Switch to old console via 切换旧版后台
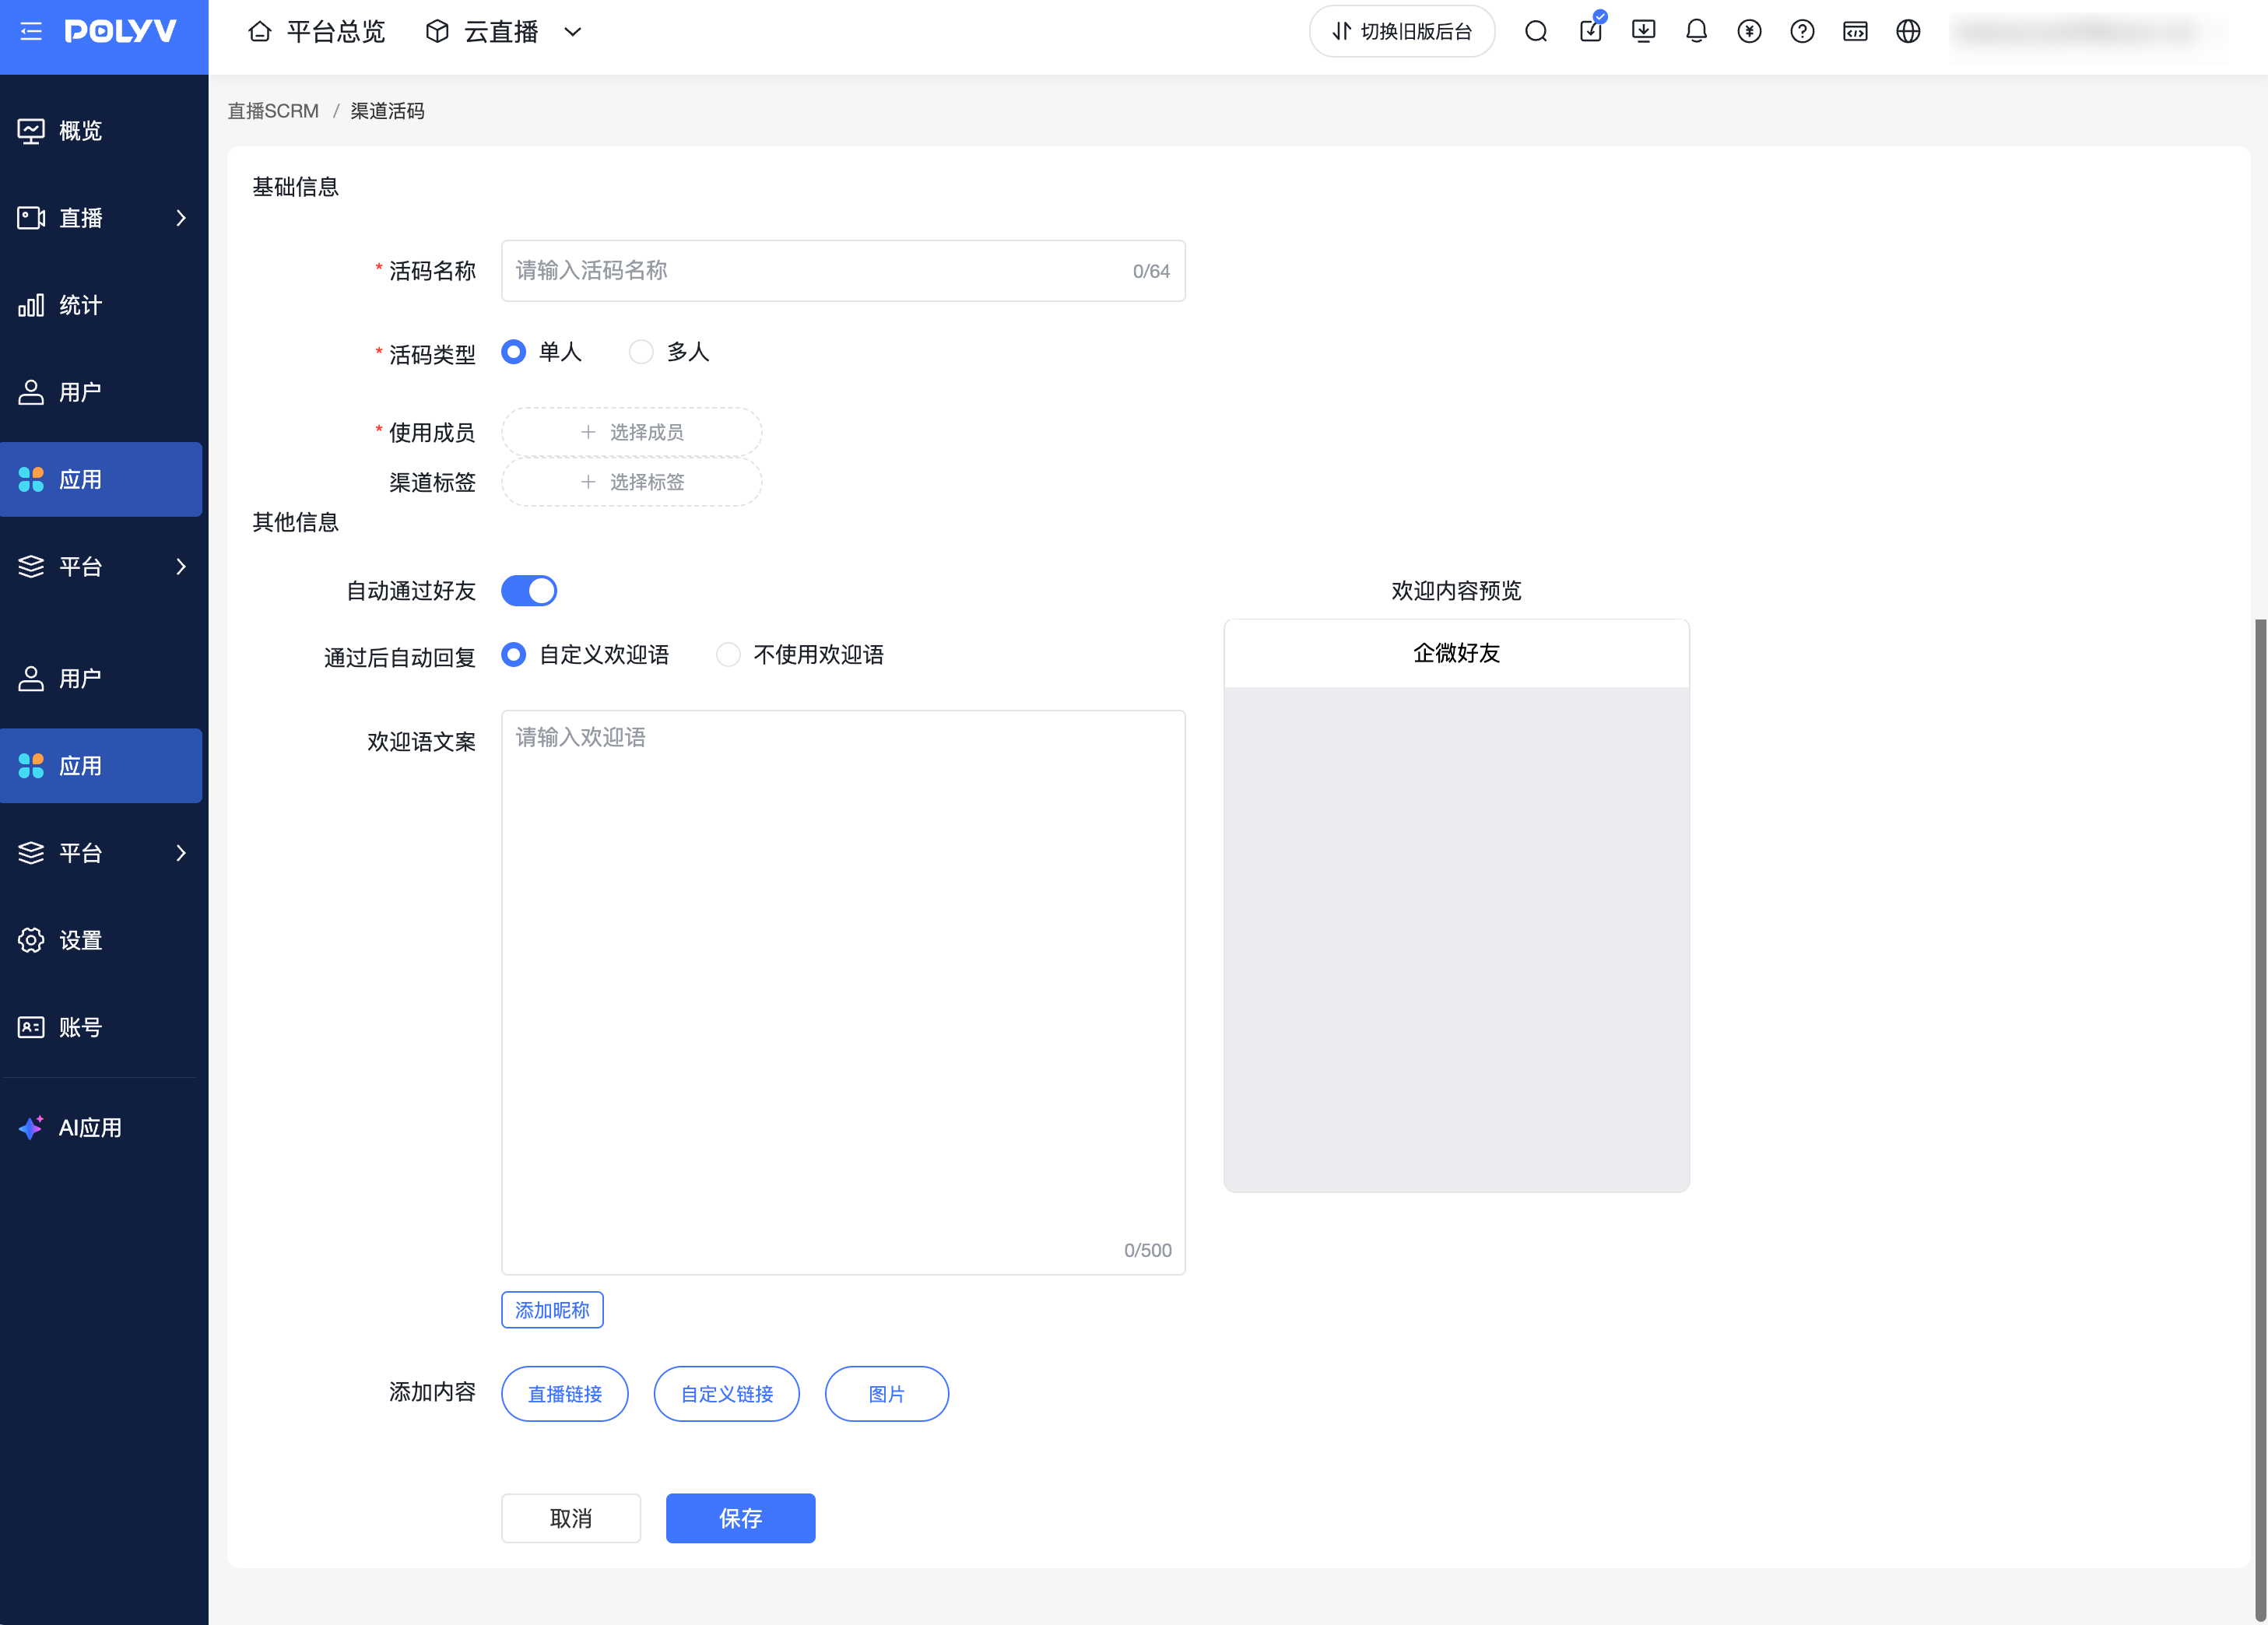2268x1625 pixels. click(1401, 31)
